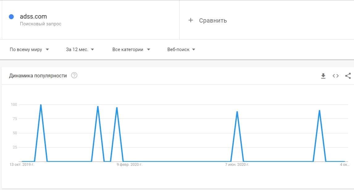The image size is (354, 190).
Task: Click the share icon for the chart
Action: [348, 76]
